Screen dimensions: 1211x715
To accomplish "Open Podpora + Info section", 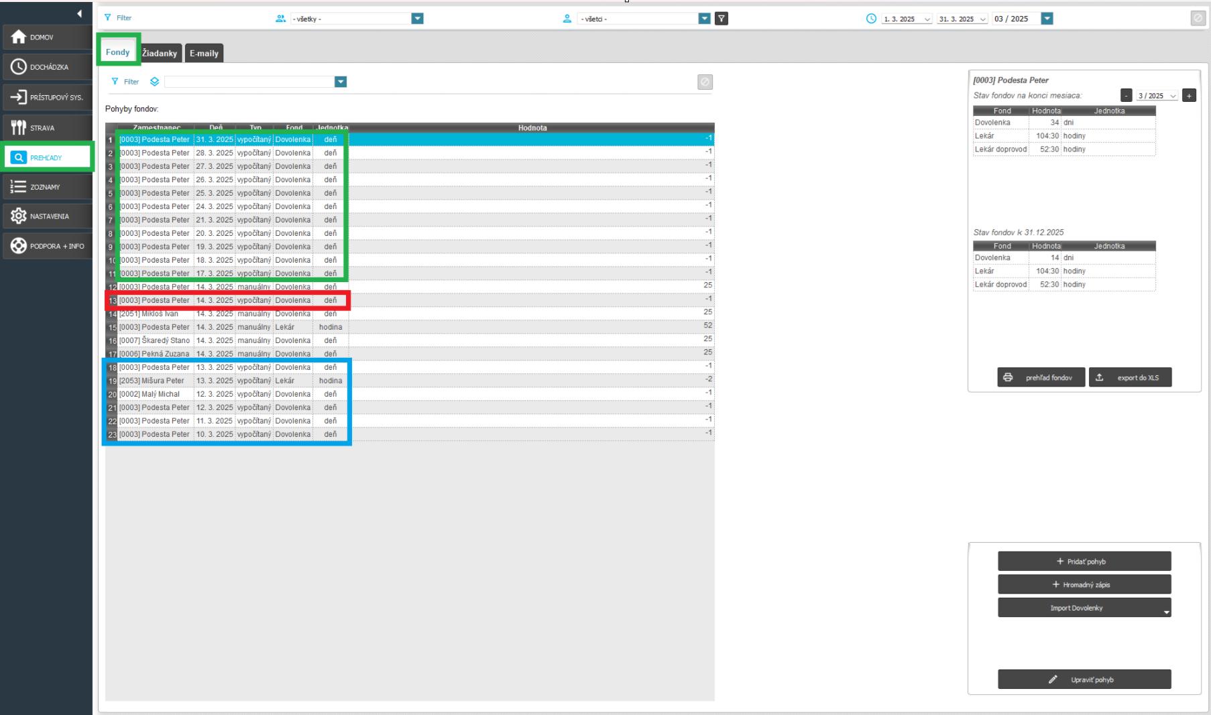I will pos(47,246).
